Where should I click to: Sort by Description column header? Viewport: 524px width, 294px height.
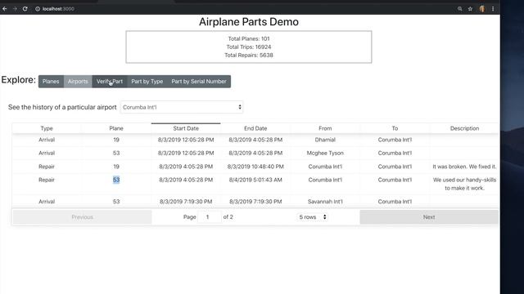(x=464, y=128)
